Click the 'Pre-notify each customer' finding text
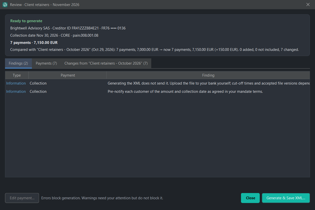This screenshot has height=210, width=315. click(x=185, y=92)
